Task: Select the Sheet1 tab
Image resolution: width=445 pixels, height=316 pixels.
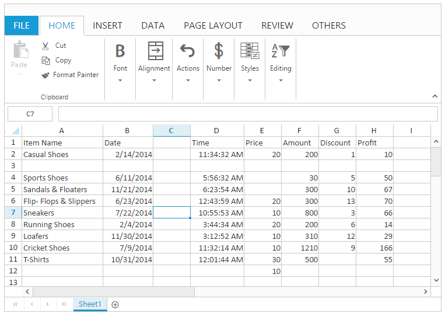Action: (90, 304)
